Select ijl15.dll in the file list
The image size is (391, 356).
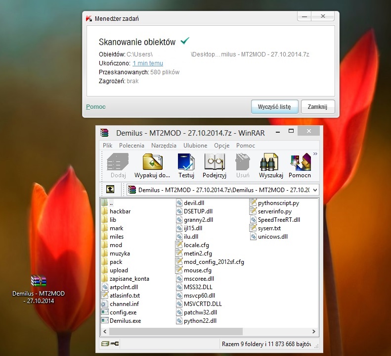point(189,228)
